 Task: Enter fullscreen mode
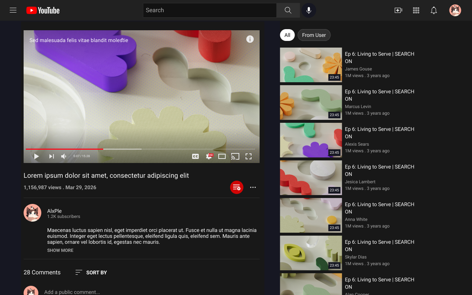point(249,156)
